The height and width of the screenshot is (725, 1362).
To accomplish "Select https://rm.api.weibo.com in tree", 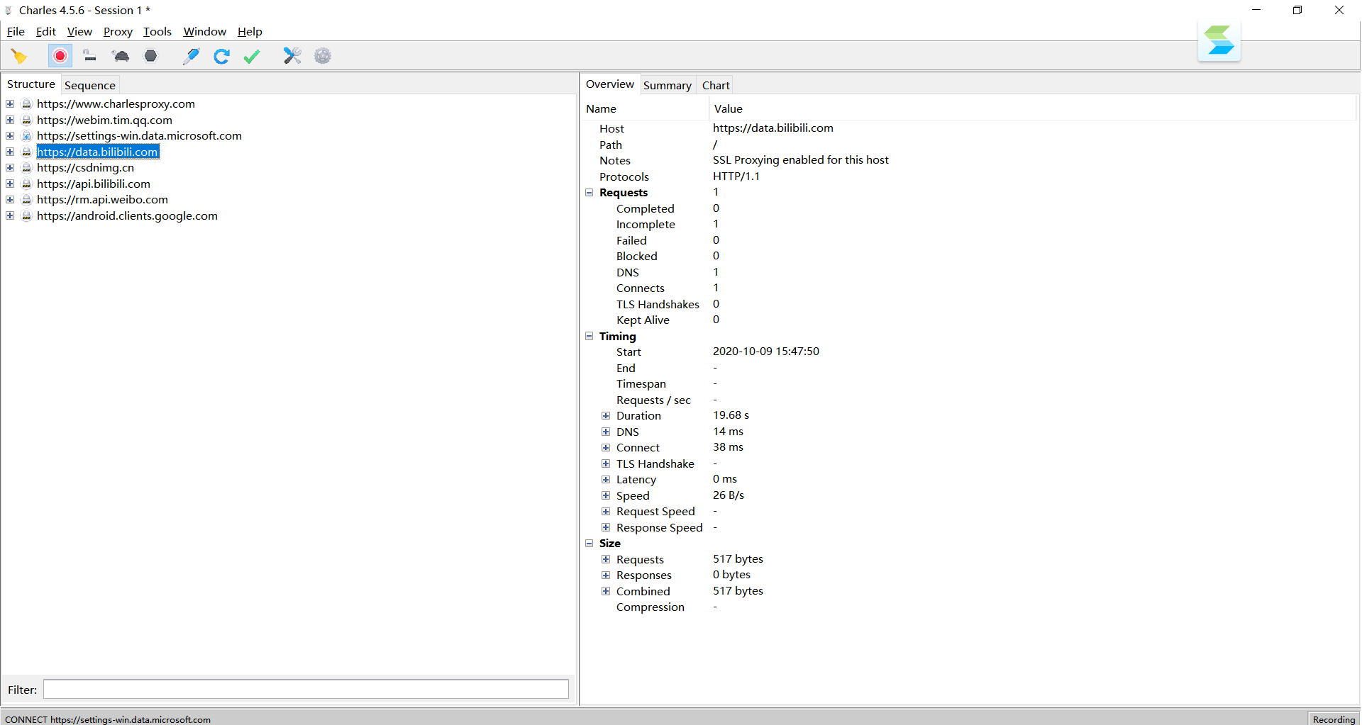I will coord(102,199).
